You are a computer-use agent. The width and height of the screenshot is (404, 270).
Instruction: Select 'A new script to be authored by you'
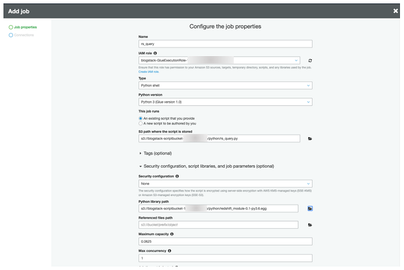[141, 123]
